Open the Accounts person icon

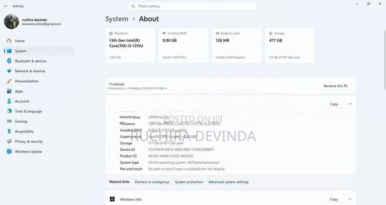(9, 101)
